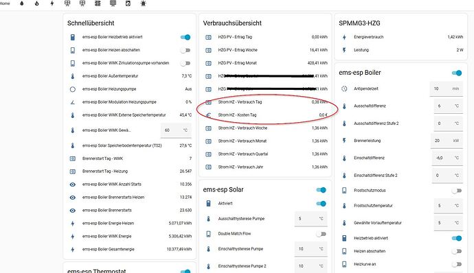The image size is (474, 273).
Task: Click power icon of SPMMG3-HZG Leistung
Action: (x=344, y=50)
